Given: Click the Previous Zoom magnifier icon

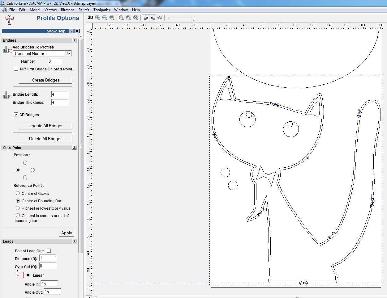Looking at the screenshot, I should pyautogui.click(x=112, y=18).
